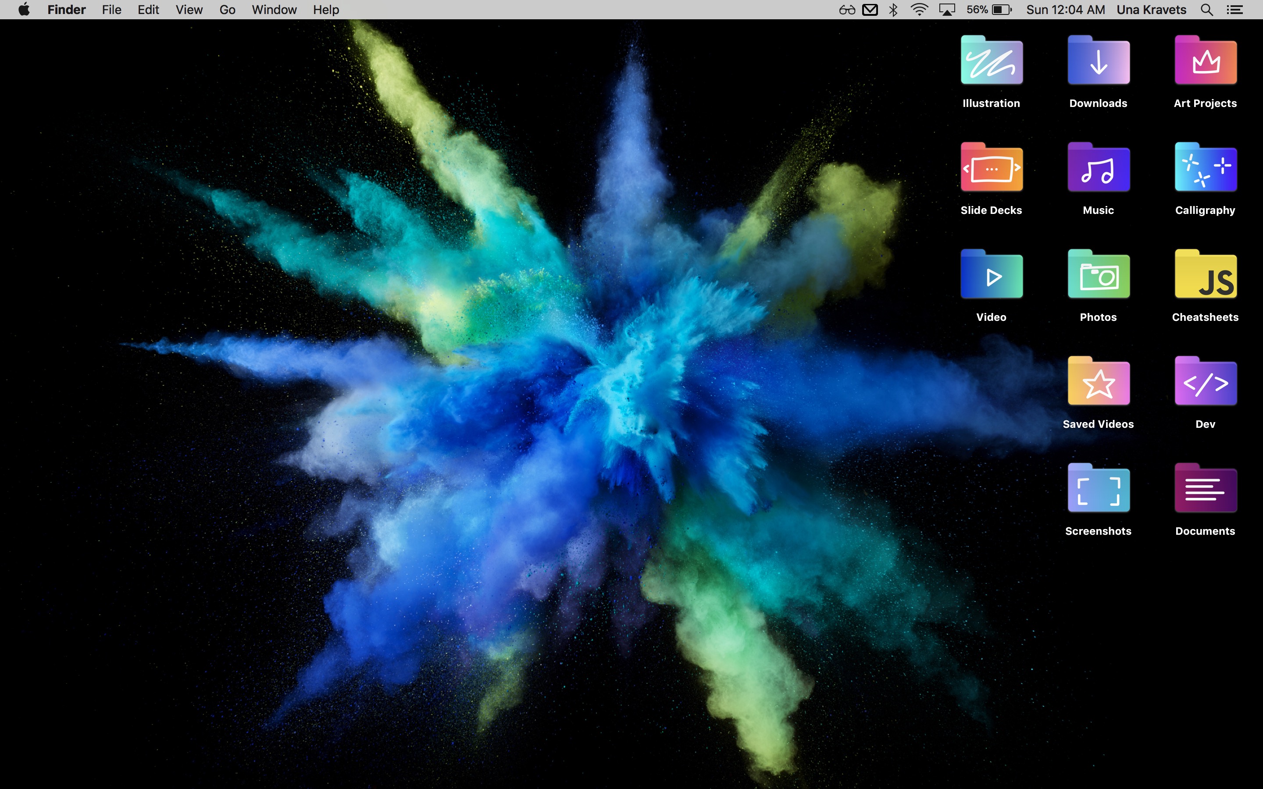The image size is (1263, 789).
Task: Open the Documents folder
Action: [x=1205, y=489]
